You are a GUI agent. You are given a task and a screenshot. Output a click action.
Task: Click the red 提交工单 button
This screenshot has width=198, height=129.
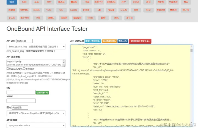pyautogui.click(x=140, y=41)
